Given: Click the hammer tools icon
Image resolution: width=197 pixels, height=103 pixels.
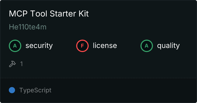Looking at the screenshot, I should pyautogui.click(x=12, y=64).
